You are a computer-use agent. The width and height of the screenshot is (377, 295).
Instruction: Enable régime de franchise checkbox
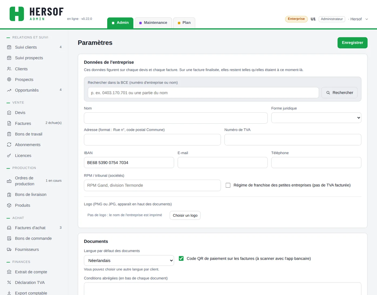[228, 185]
